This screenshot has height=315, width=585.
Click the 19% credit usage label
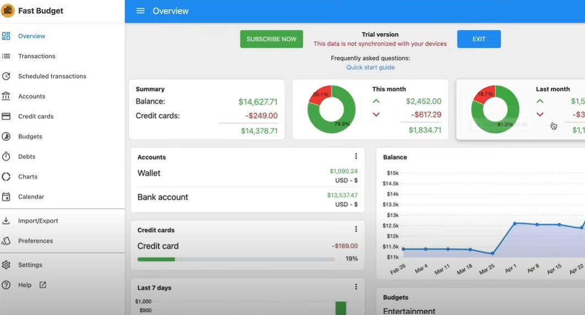click(351, 259)
